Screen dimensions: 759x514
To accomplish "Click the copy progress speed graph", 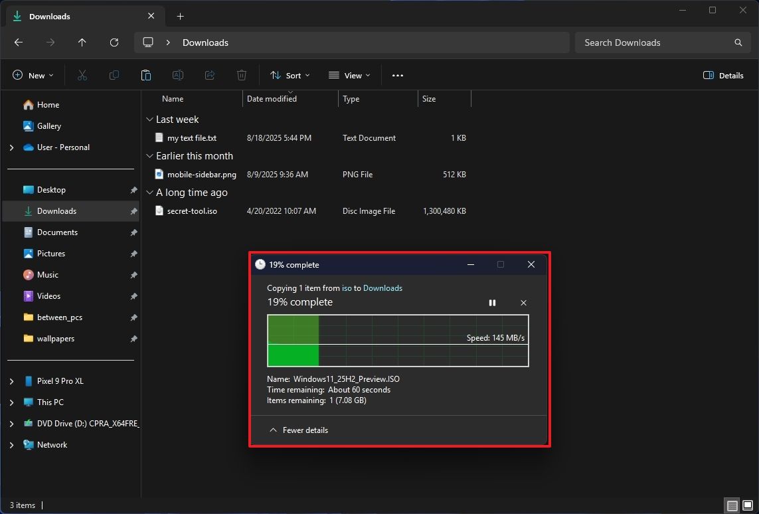I will tap(397, 341).
